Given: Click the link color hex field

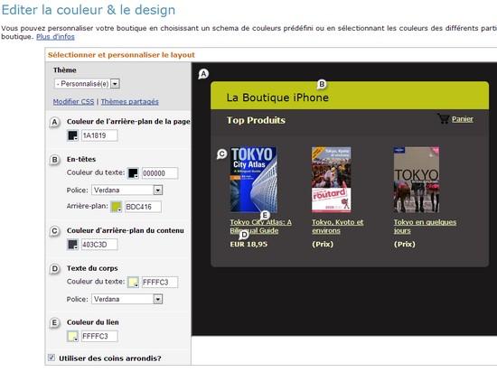Looking at the screenshot, I should [99, 336].
